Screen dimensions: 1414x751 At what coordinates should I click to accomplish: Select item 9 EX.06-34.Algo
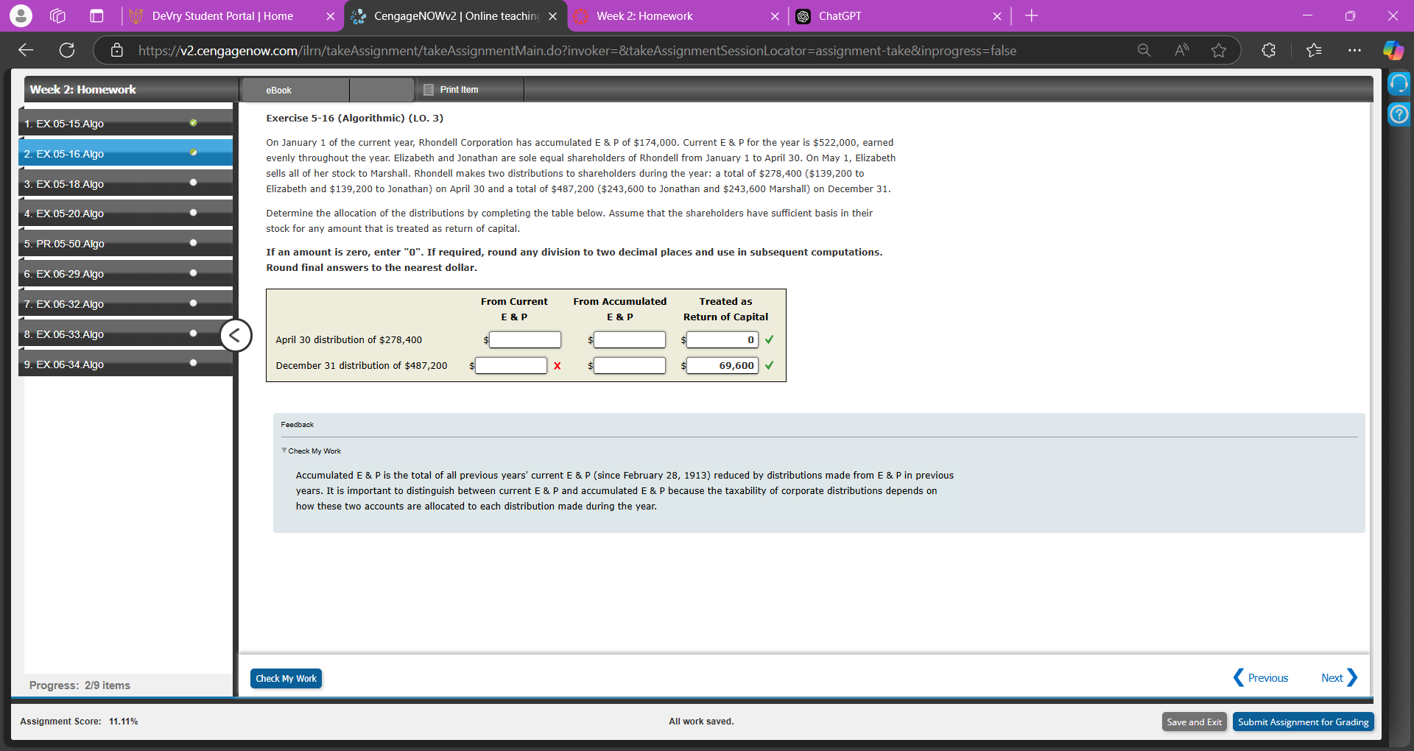coord(125,364)
